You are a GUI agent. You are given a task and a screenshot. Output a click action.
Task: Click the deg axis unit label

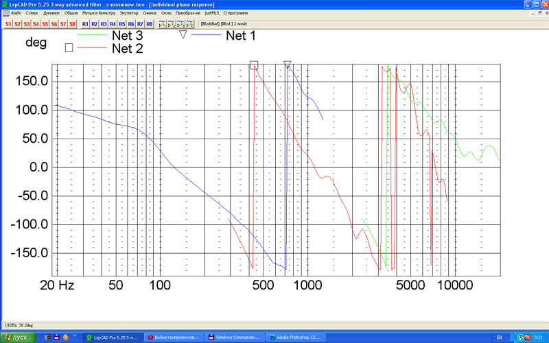(x=36, y=43)
